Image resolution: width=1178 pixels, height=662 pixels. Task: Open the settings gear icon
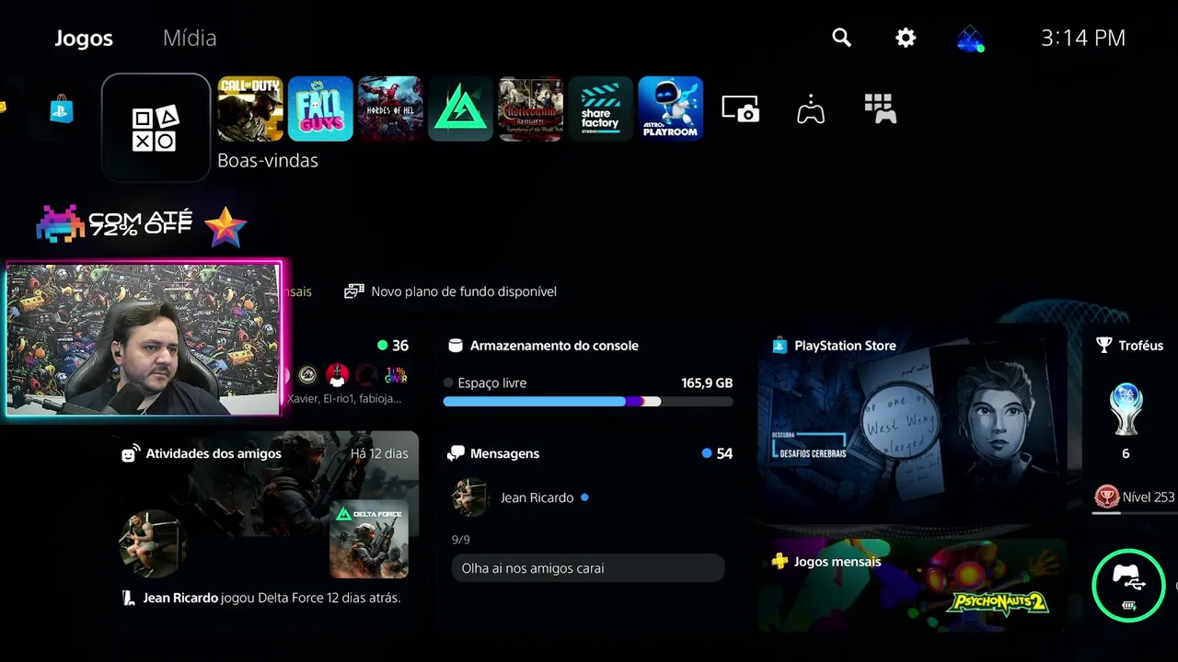[x=906, y=38]
